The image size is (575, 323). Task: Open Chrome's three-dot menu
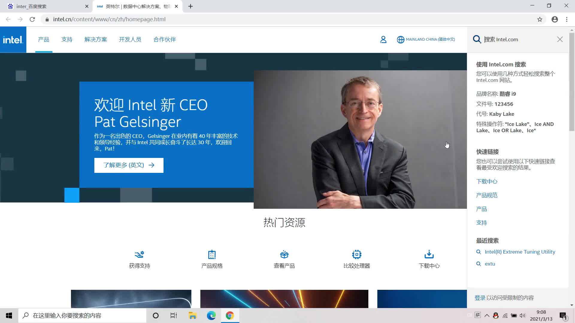click(567, 19)
